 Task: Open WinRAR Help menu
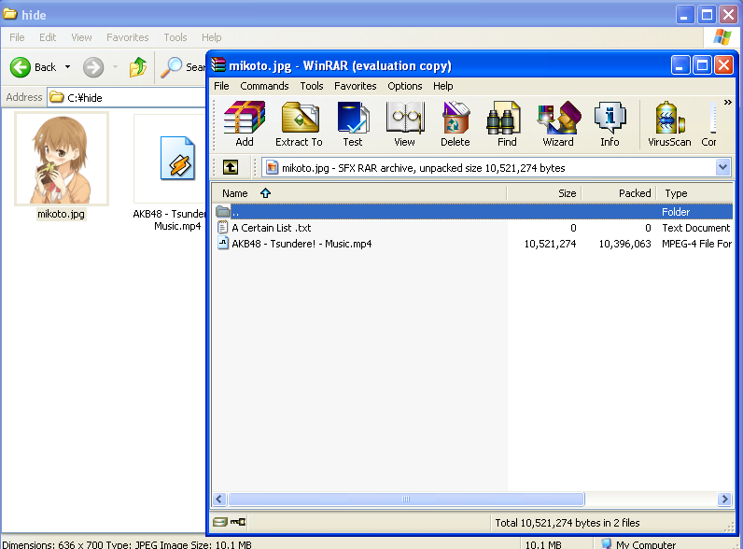(443, 86)
